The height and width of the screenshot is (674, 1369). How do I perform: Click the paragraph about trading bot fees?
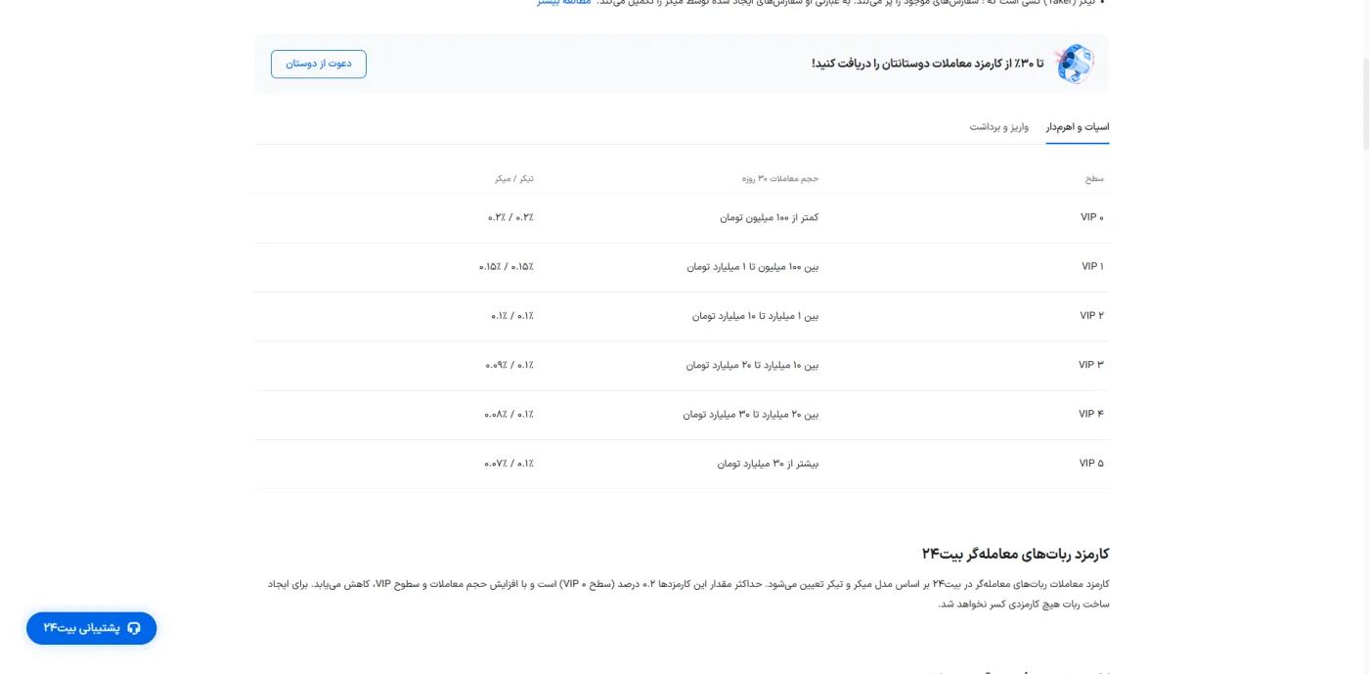coord(688,594)
